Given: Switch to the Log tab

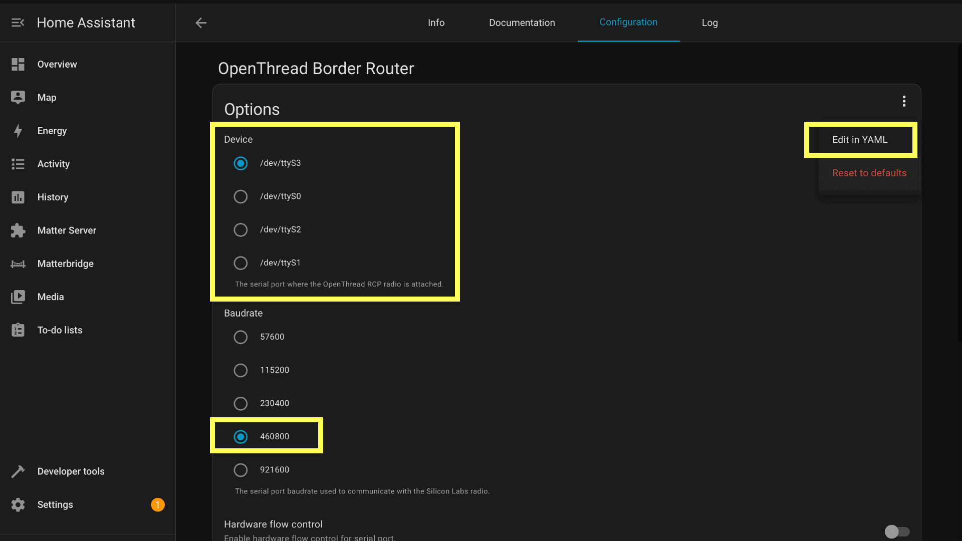Looking at the screenshot, I should pos(709,23).
